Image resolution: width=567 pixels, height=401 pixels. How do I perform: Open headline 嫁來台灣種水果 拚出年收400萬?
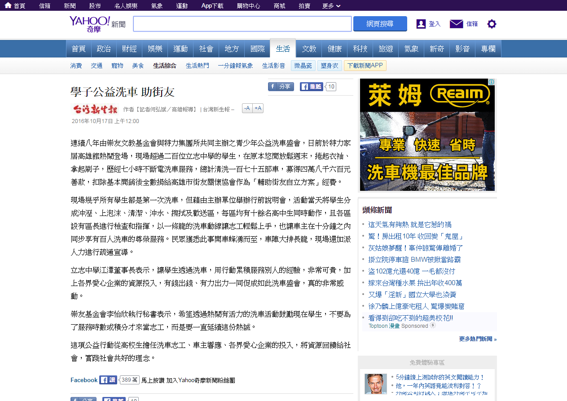(415, 283)
